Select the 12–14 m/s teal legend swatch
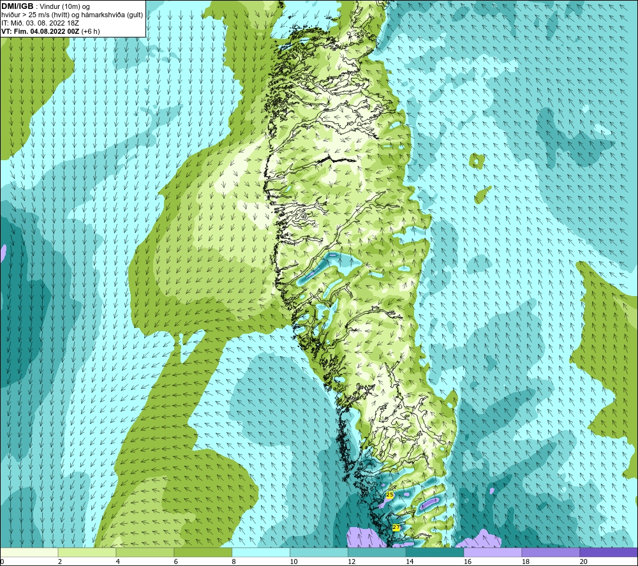Image resolution: width=638 pixels, height=566 pixels. click(x=377, y=552)
